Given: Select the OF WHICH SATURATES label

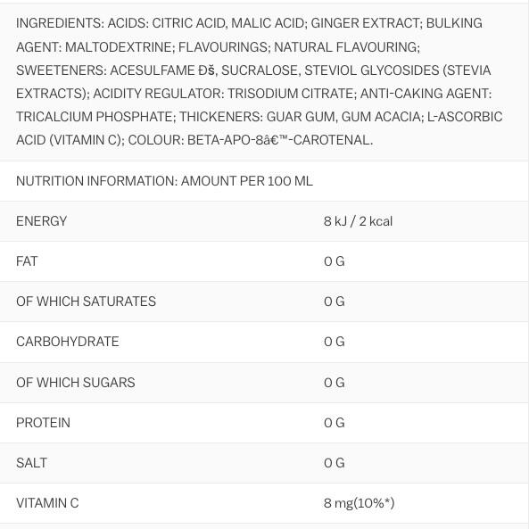Looking at the screenshot, I should [86, 302].
